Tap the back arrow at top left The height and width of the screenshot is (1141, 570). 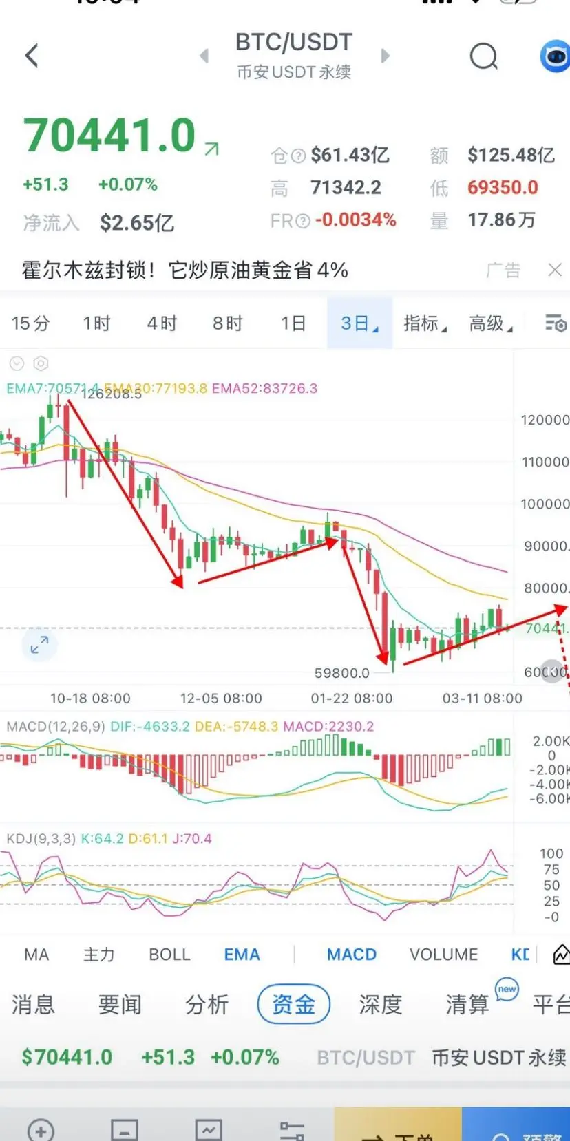pos(32,56)
